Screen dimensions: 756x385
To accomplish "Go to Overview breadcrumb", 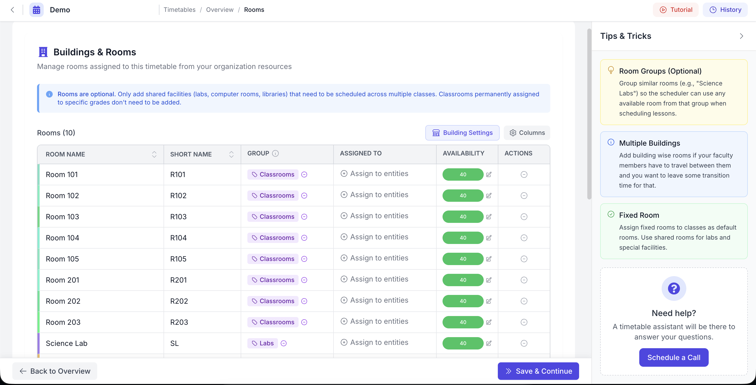I will pos(220,10).
